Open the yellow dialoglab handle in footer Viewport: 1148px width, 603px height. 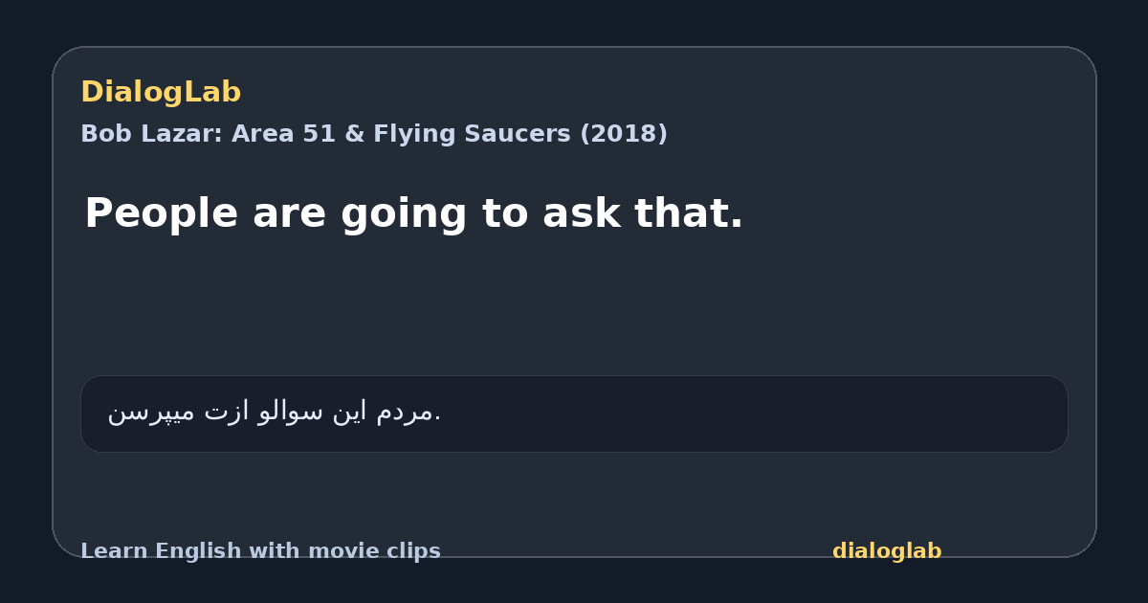887,551
